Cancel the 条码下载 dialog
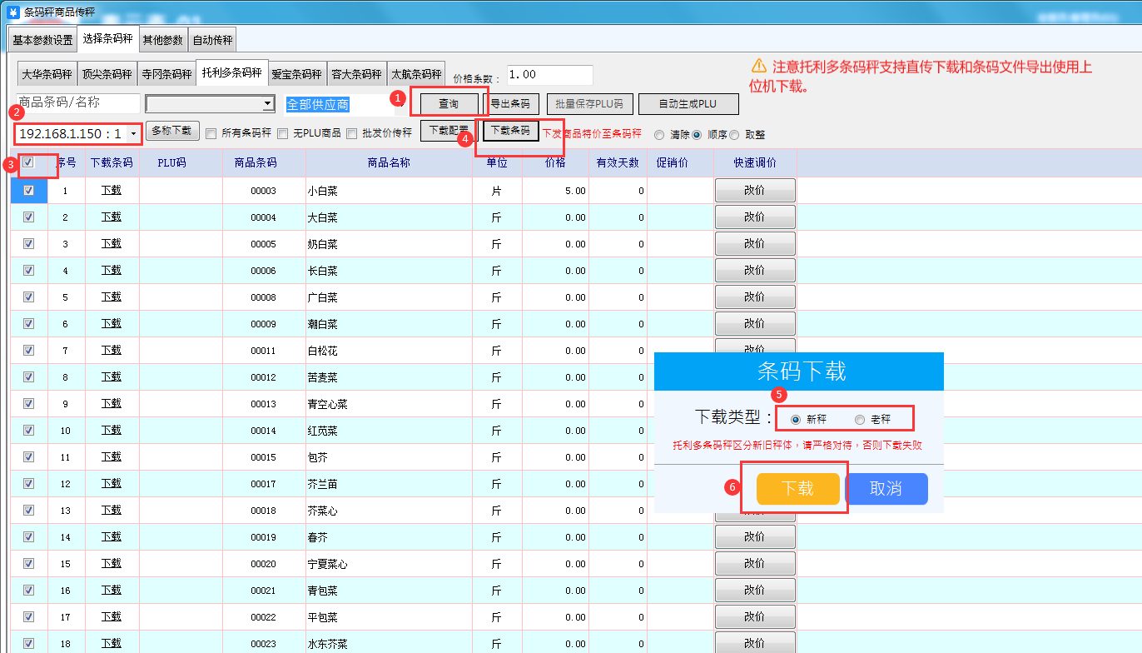The height and width of the screenshot is (653, 1142). [886, 489]
